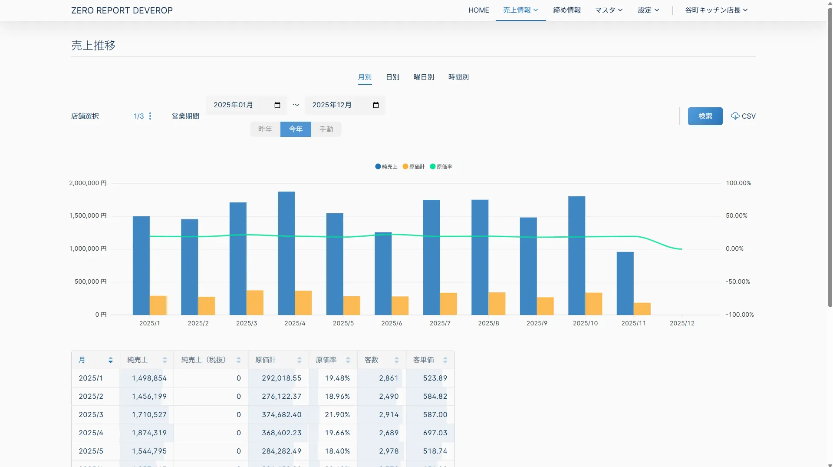Toggle the 純売上 blue legend swatch
The width and height of the screenshot is (833, 467).
pos(378,166)
